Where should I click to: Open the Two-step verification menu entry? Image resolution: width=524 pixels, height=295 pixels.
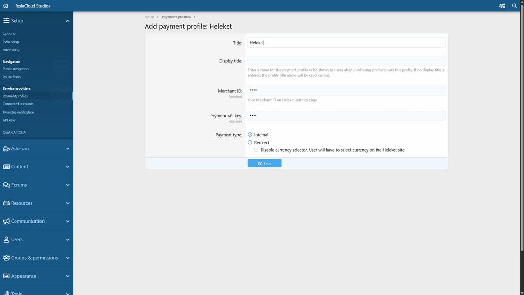(x=18, y=112)
